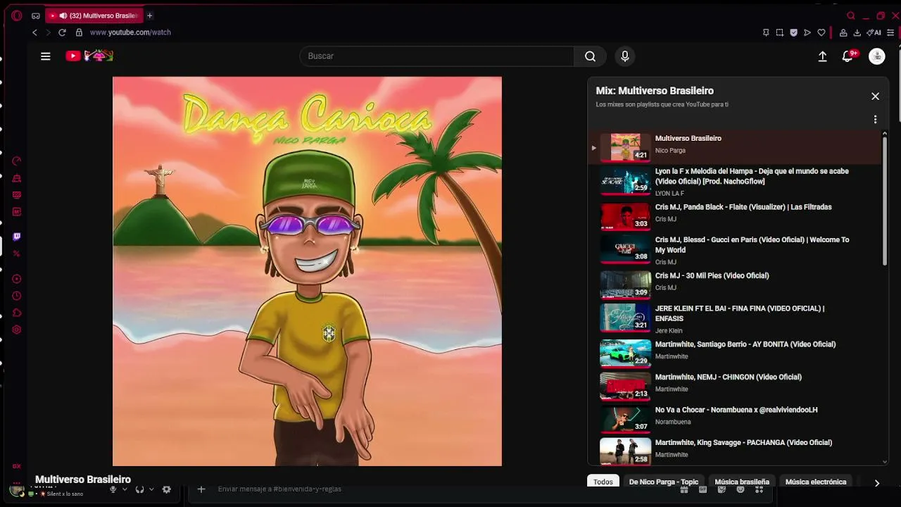
Task: Show more filter chips with right arrow
Action: pos(876,483)
